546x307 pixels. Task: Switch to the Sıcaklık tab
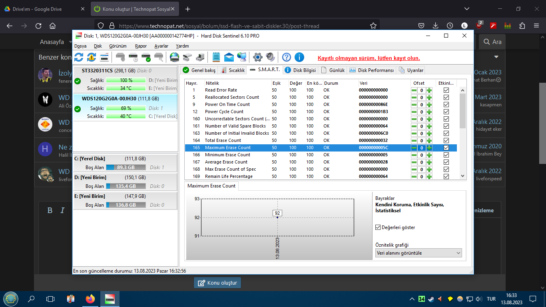pyautogui.click(x=233, y=70)
